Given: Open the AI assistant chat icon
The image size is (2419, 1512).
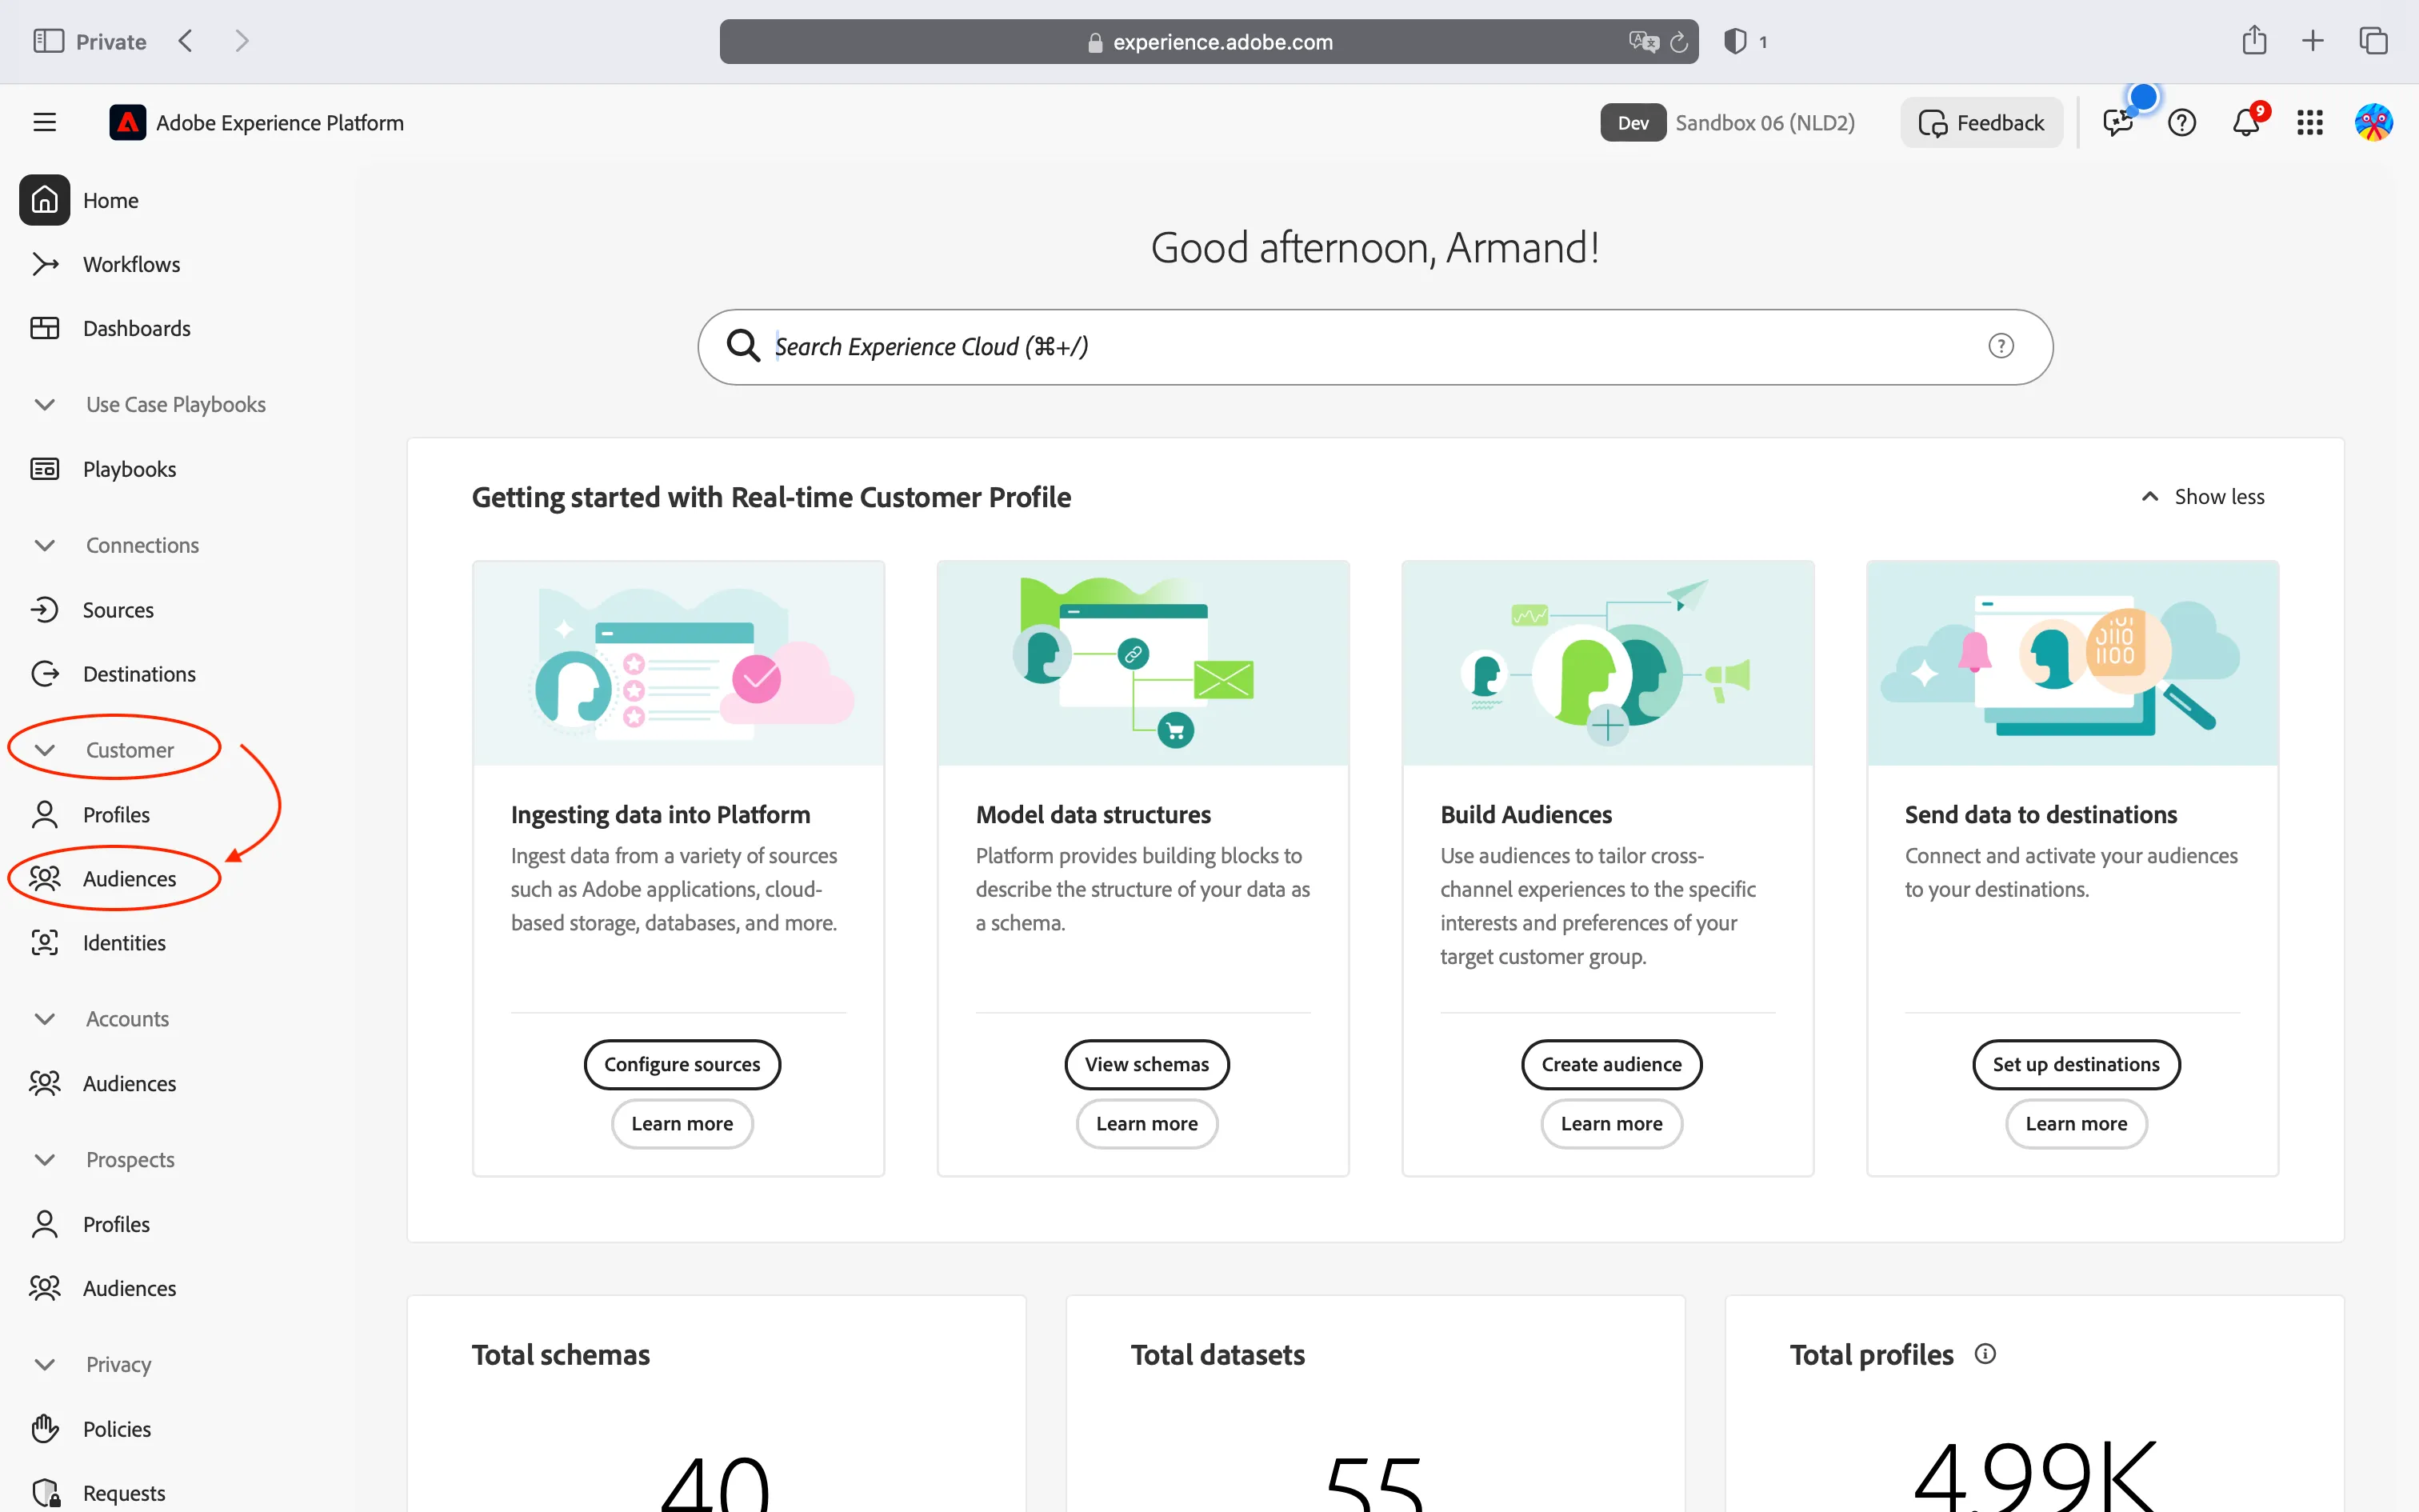Looking at the screenshot, I should click(2117, 122).
